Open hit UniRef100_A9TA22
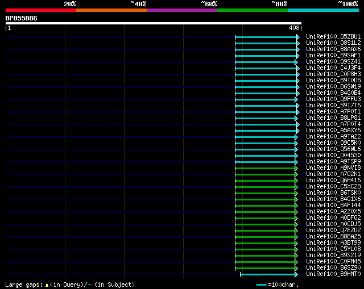364x289 pixels. point(333,136)
